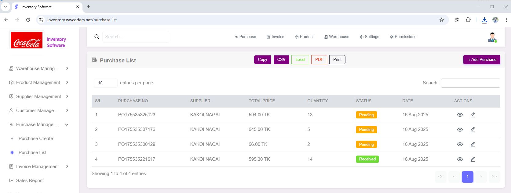Bookmark this page with the star icon
This screenshot has width=511, height=193.
441,20
